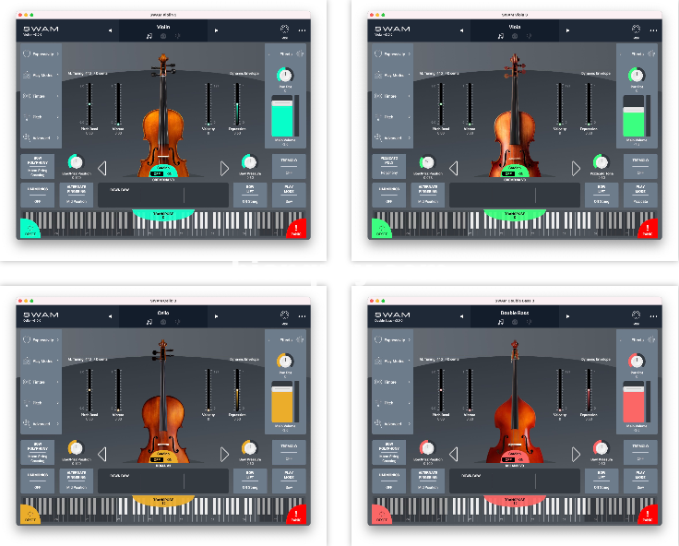The image size is (679, 546).
Task: Toggle Play Mode box in Violin window
Action: tap(289, 195)
